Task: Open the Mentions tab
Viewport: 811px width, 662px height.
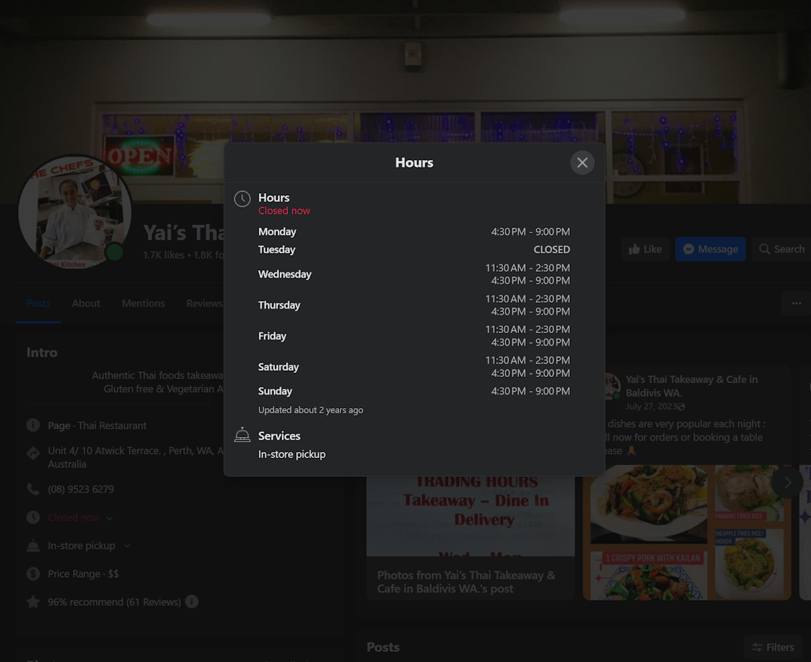Action: 143,303
